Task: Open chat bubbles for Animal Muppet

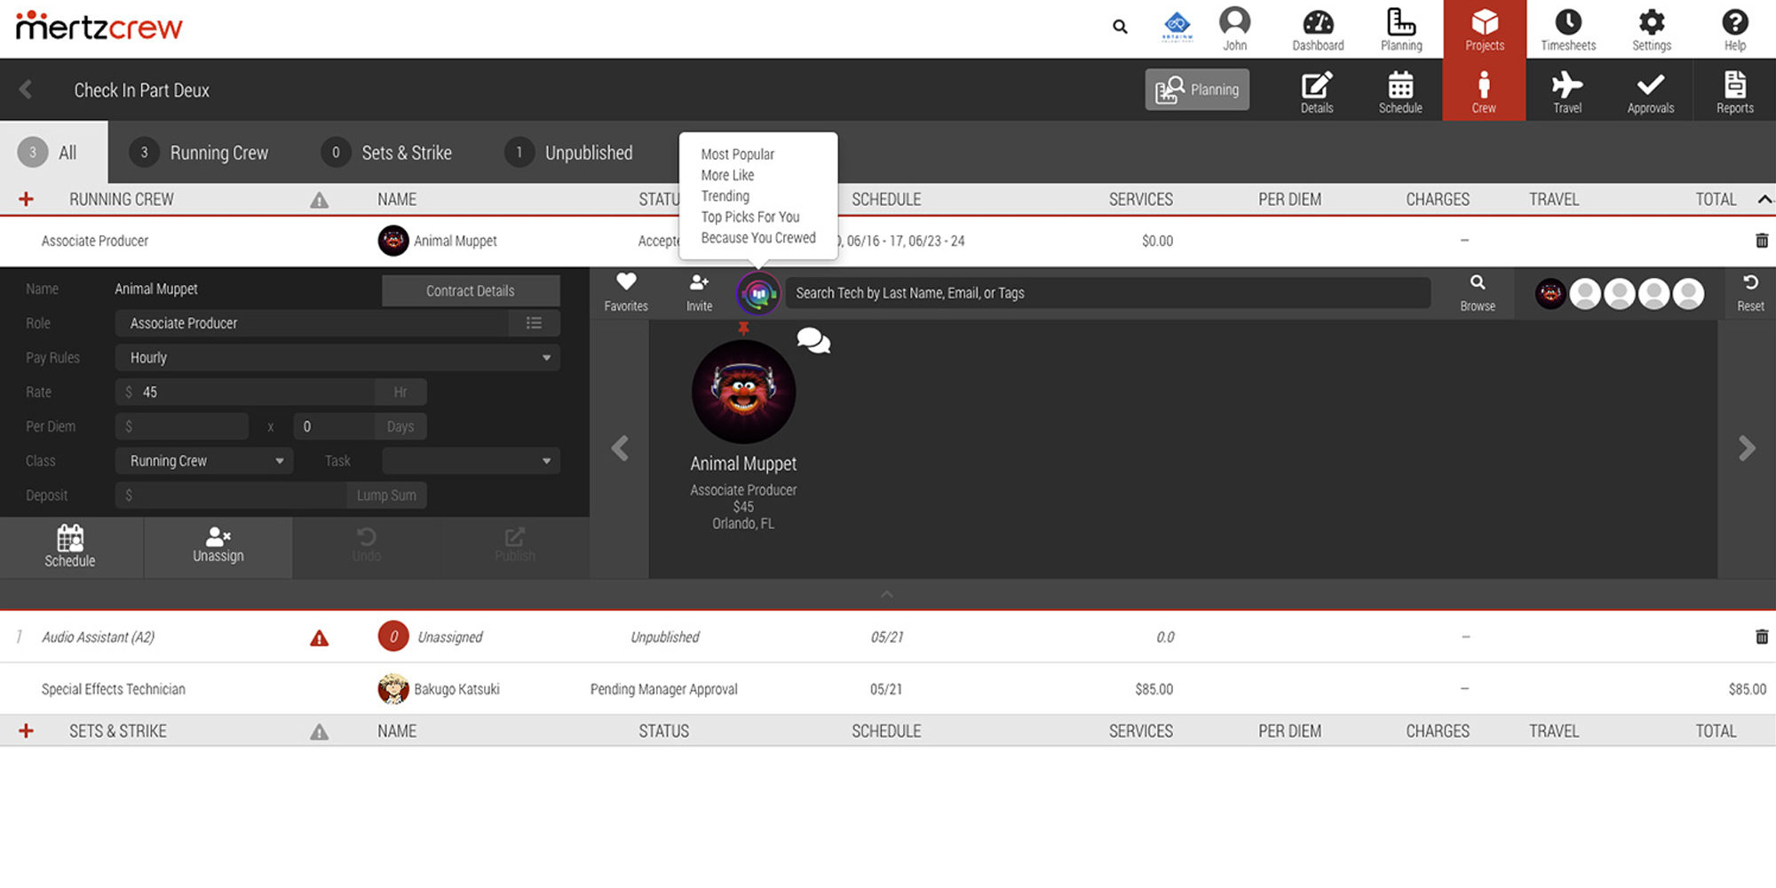Action: (813, 341)
